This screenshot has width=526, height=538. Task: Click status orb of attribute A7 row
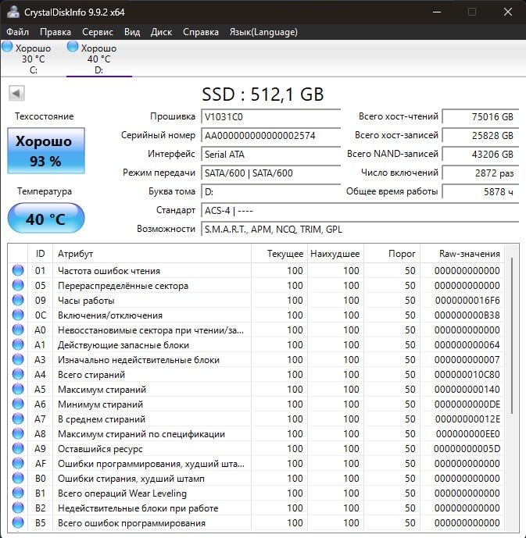click(x=18, y=419)
